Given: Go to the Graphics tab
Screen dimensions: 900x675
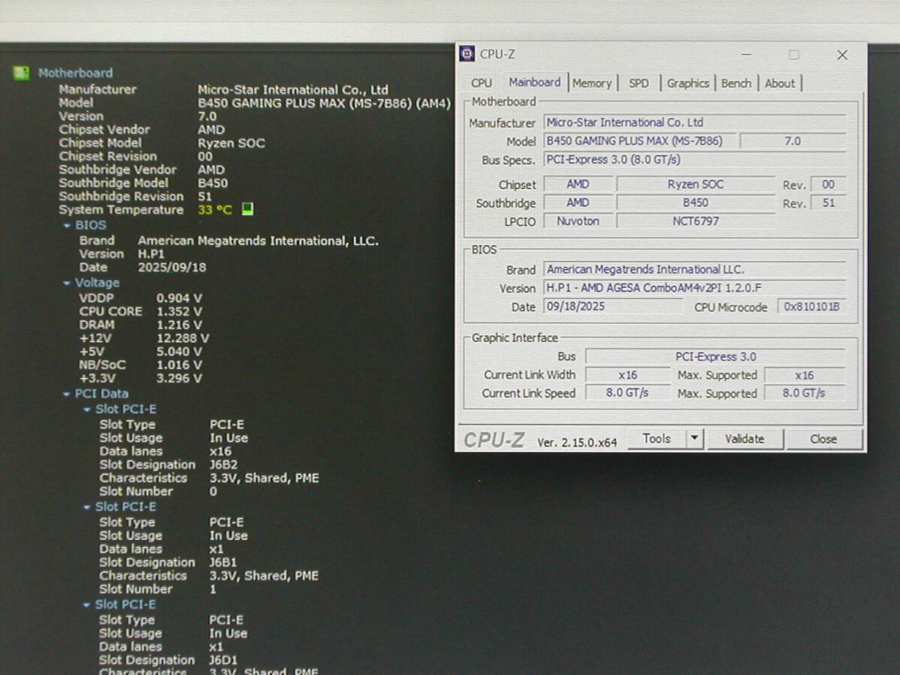Looking at the screenshot, I should 688,83.
